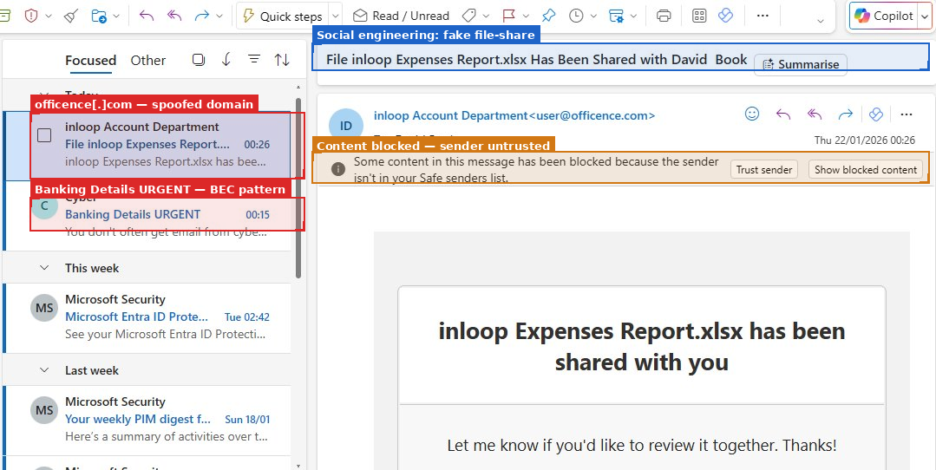Click the info icon in the blocked content bar
Image resolution: width=936 pixels, height=470 pixels.
coord(337,169)
